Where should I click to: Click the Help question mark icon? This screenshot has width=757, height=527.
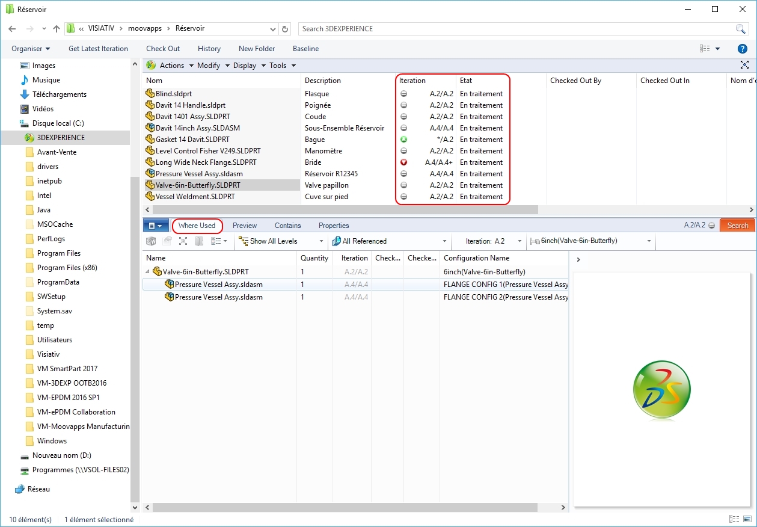(x=743, y=49)
